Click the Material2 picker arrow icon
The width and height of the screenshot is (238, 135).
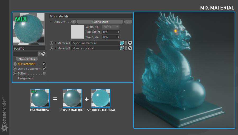tap(130, 48)
